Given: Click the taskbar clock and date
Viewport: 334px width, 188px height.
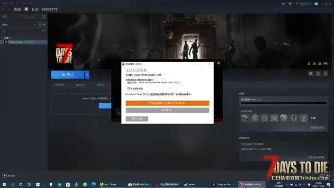Looking at the screenshot, I should [x=318, y=184].
